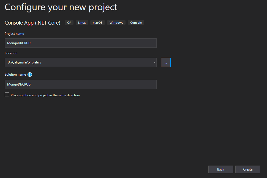Click the C# language tag
267x178 pixels.
pos(69,23)
